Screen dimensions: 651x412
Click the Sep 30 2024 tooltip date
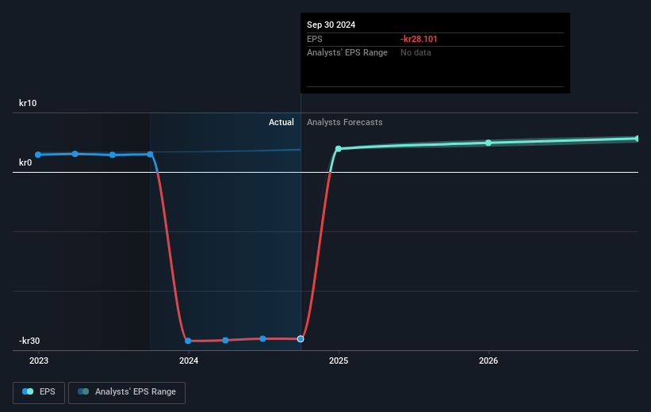tap(331, 25)
